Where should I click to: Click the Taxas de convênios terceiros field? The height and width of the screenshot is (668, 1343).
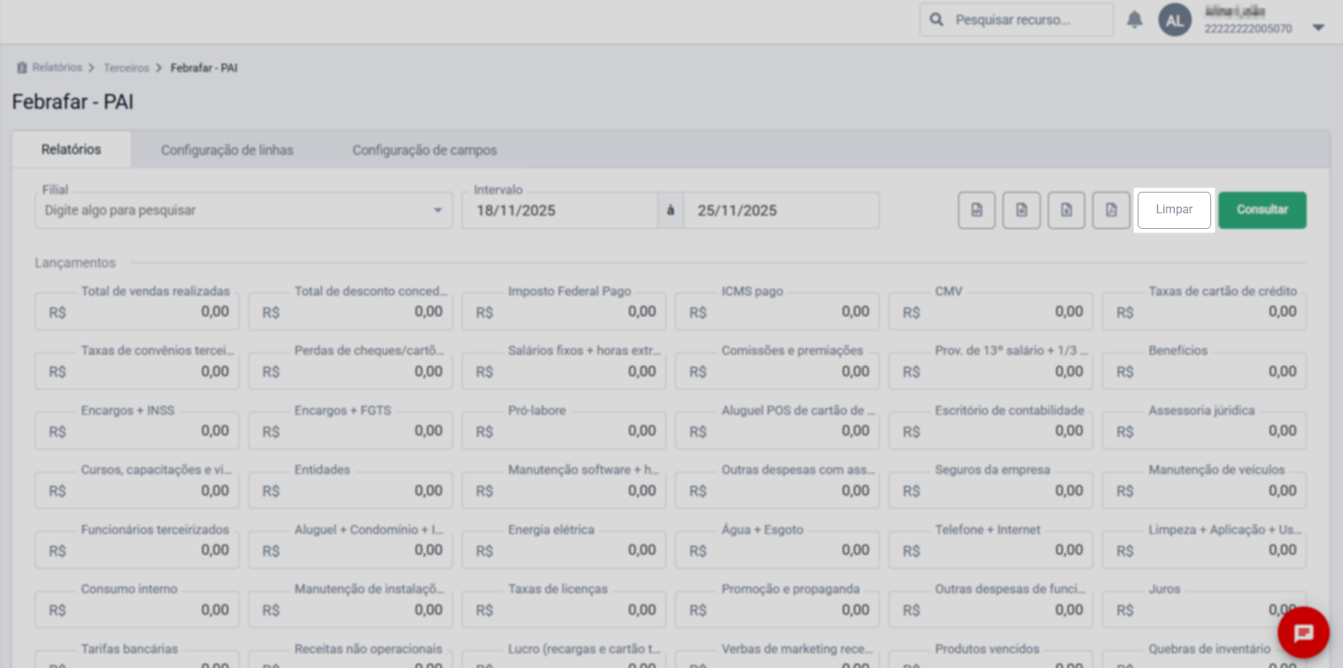click(137, 371)
